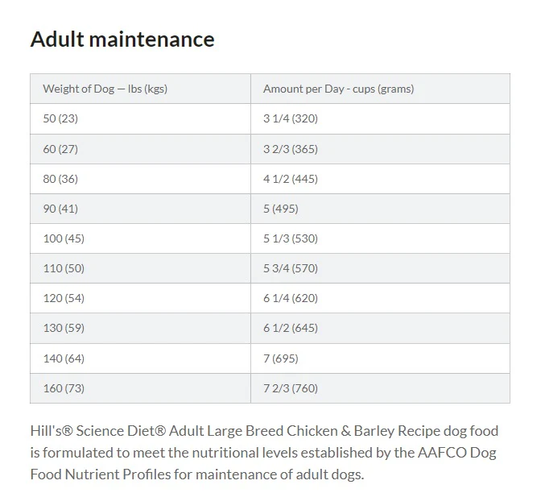Click the 4 1/2 (445) amount cell
The image size is (541, 493).
click(x=380, y=179)
